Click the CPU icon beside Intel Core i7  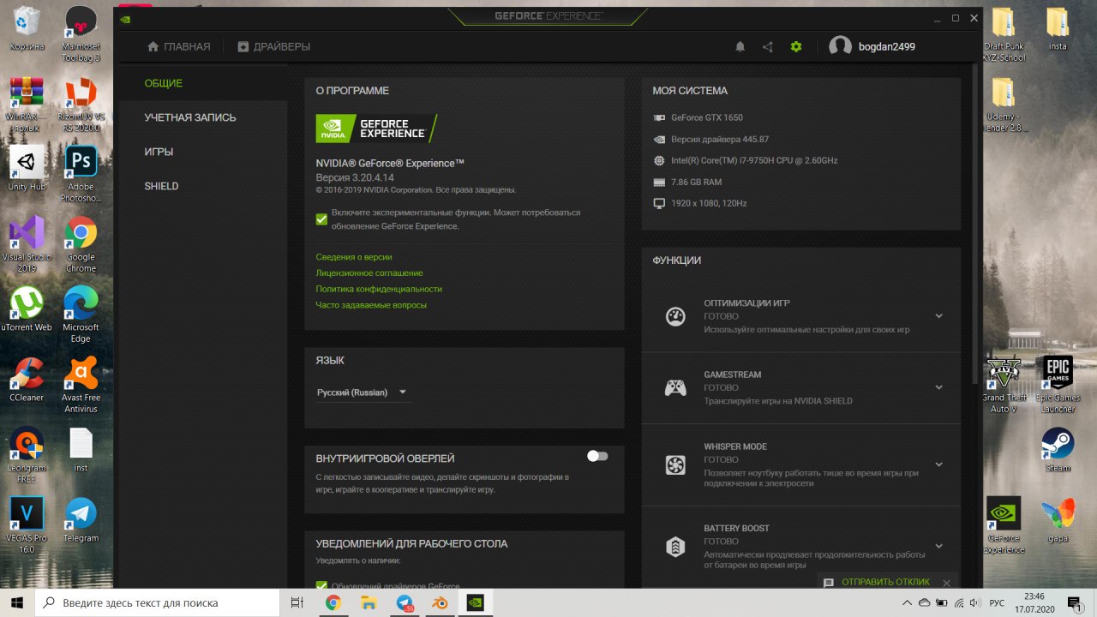click(x=659, y=160)
